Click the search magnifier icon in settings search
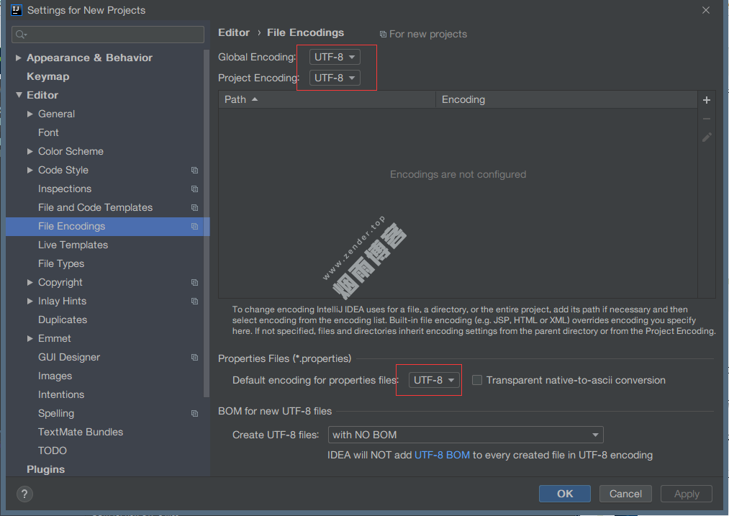Viewport: 729px width, 516px height. pyautogui.click(x=21, y=35)
